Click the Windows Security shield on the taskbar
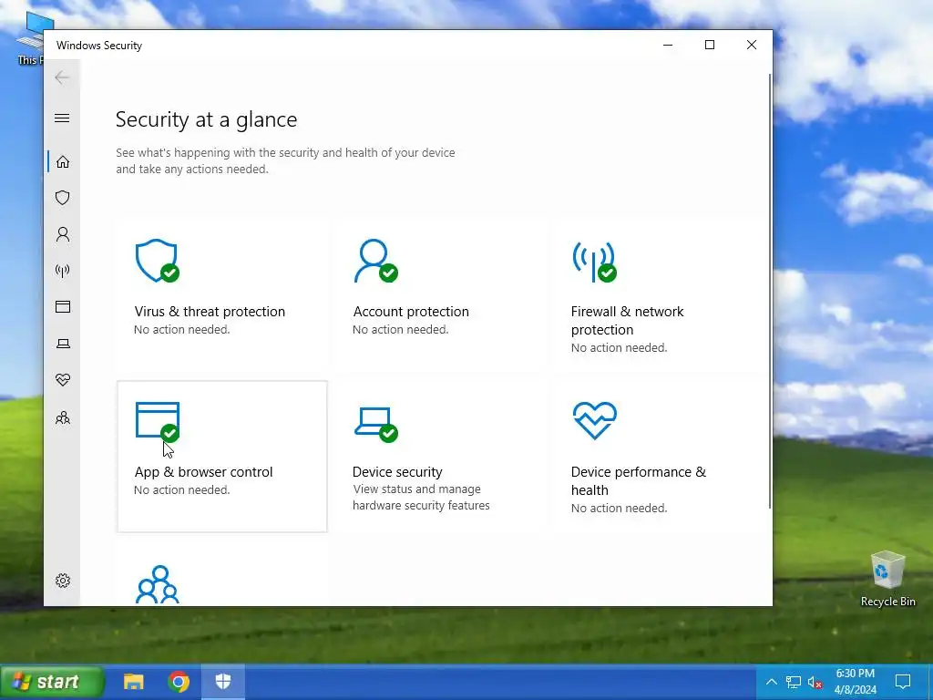The height and width of the screenshot is (700, 933). [x=222, y=682]
